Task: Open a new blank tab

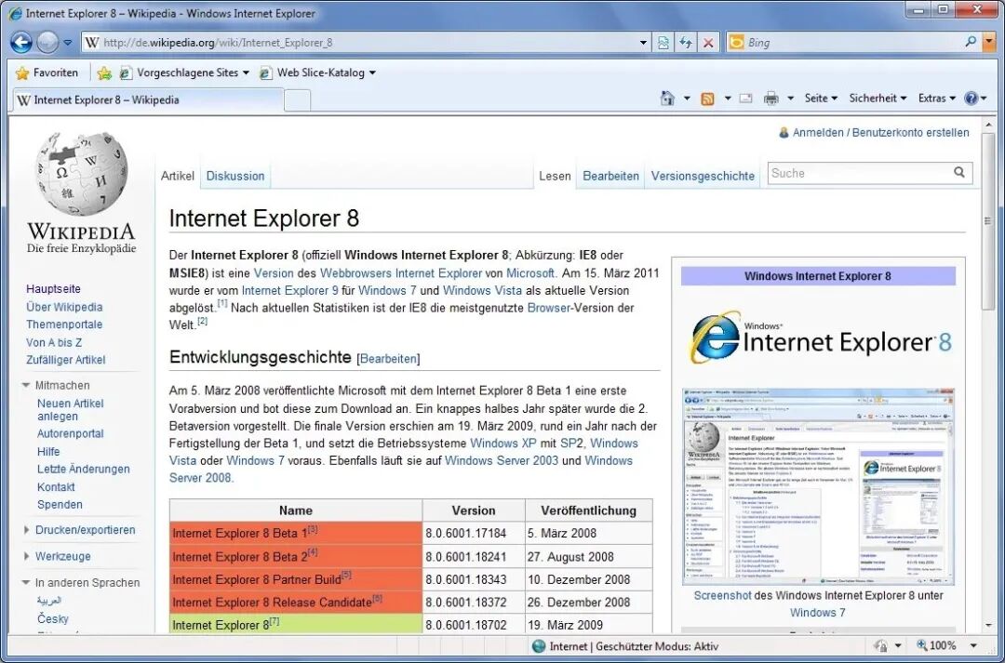Action: click(298, 100)
